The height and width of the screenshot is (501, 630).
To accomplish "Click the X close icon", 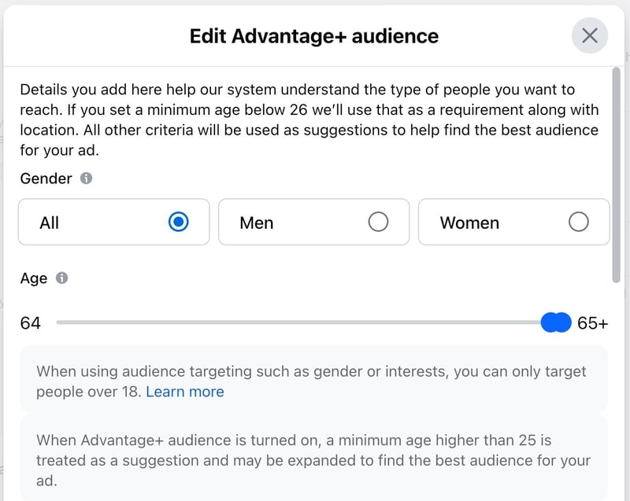I will click(x=589, y=36).
